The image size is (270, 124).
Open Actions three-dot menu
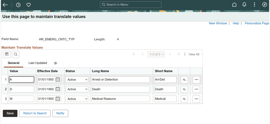[x=254, y=5]
